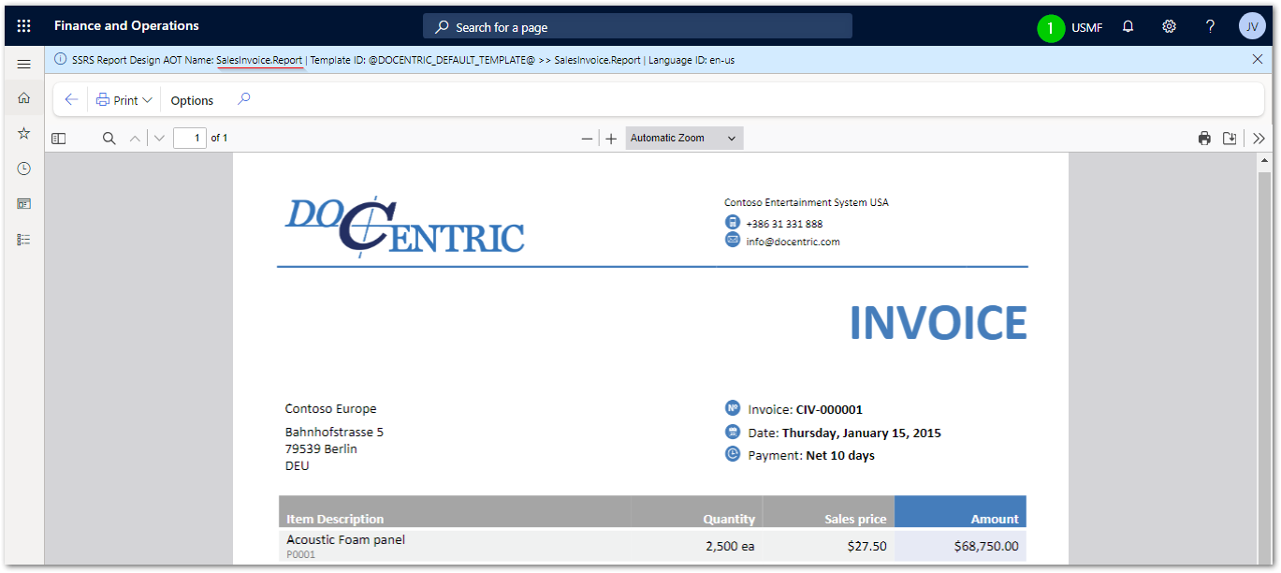Click the $27.50 sales price cell
This screenshot has height=573, width=1281.
pyautogui.click(x=866, y=546)
